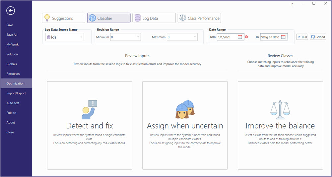The height and width of the screenshot is (177, 332).
Task: Open Import/Export from the sidebar
Action: pyautogui.click(x=16, y=93)
